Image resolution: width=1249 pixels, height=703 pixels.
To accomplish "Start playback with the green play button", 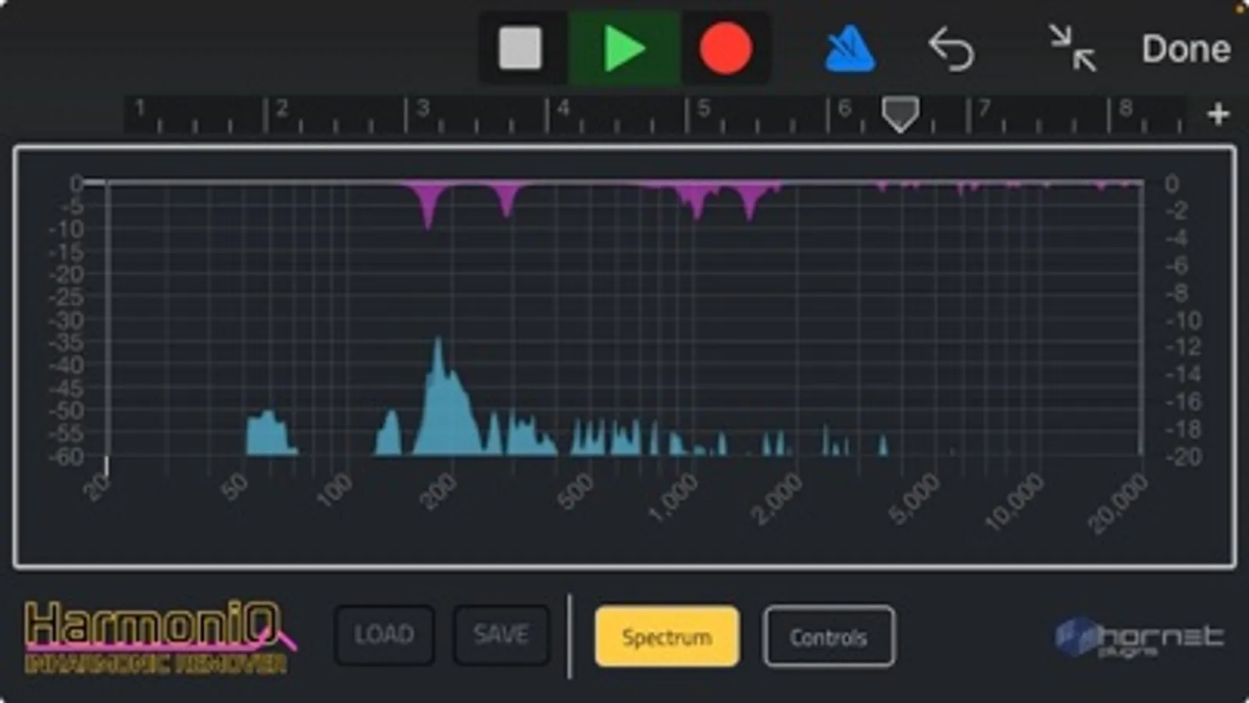I will click(625, 48).
